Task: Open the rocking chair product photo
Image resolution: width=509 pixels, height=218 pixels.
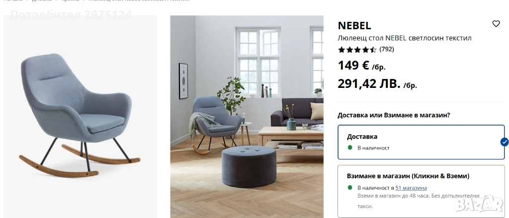Action: click(80, 117)
